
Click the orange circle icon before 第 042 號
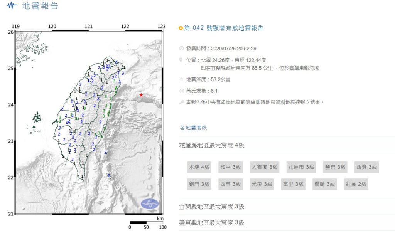(x=181, y=28)
